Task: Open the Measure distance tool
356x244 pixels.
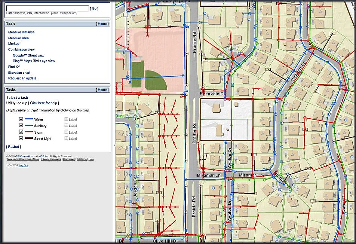Action: pos(21,32)
